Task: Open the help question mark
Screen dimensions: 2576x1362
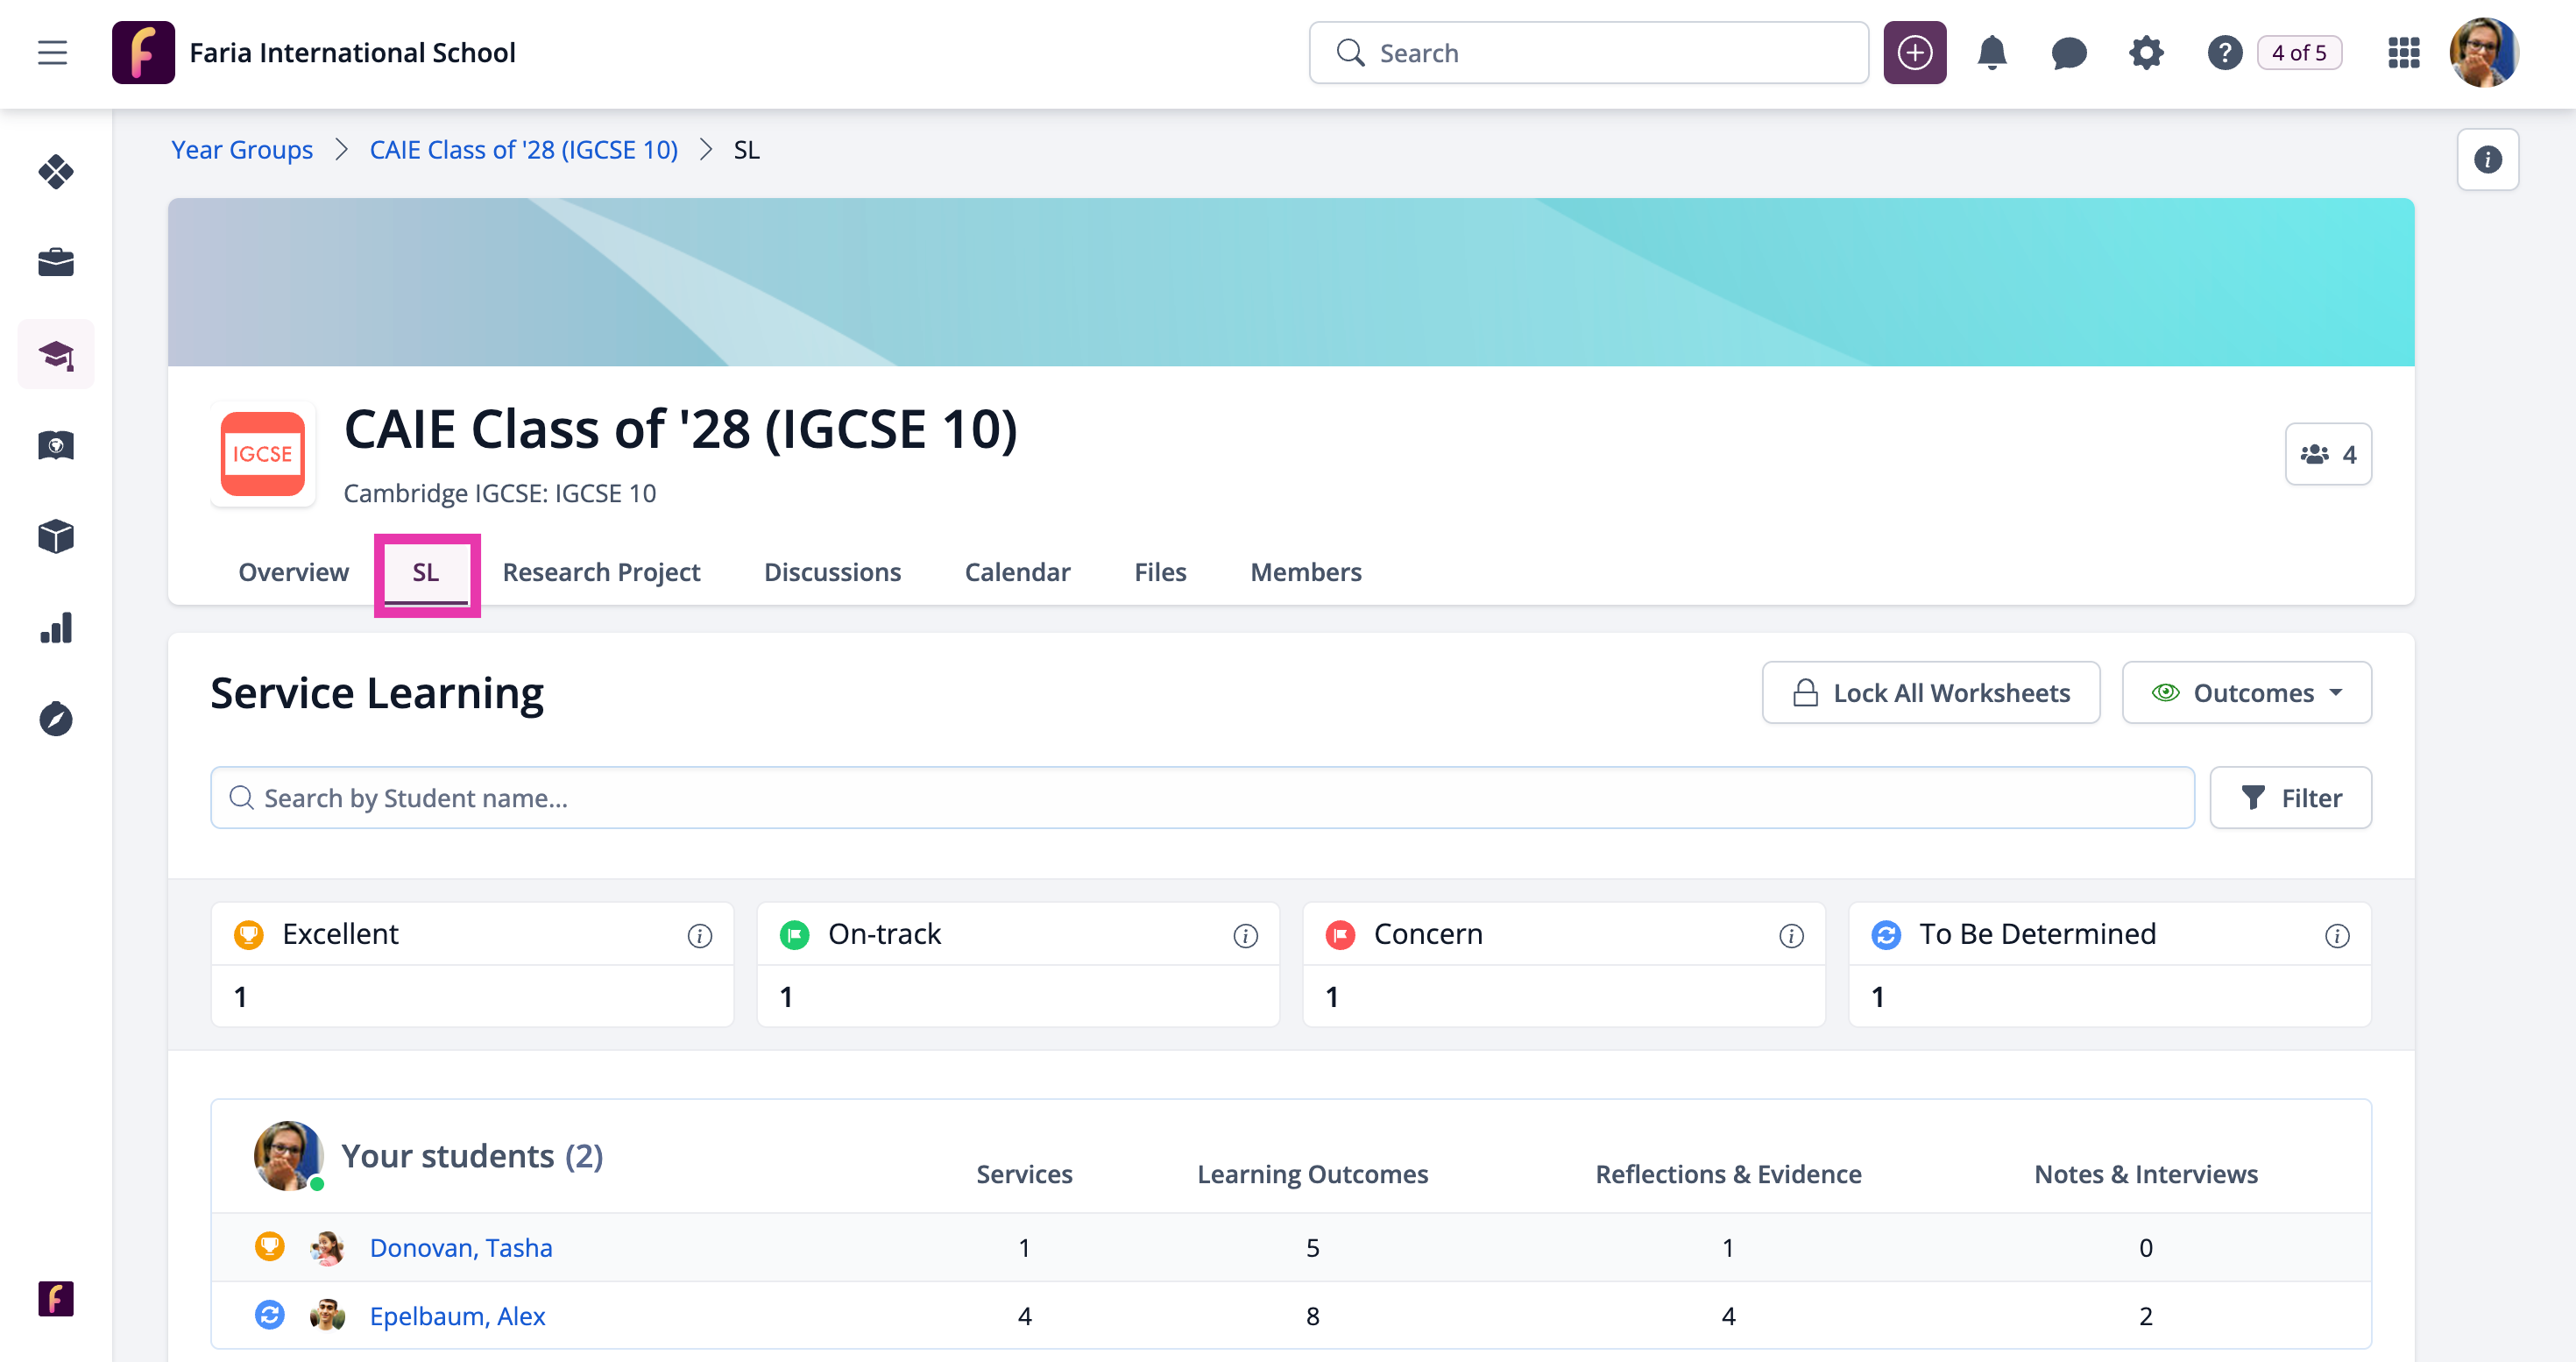Action: 2224,53
